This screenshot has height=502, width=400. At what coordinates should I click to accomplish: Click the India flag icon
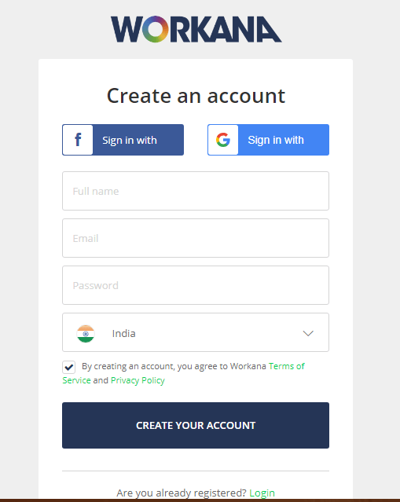pyautogui.click(x=86, y=334)
